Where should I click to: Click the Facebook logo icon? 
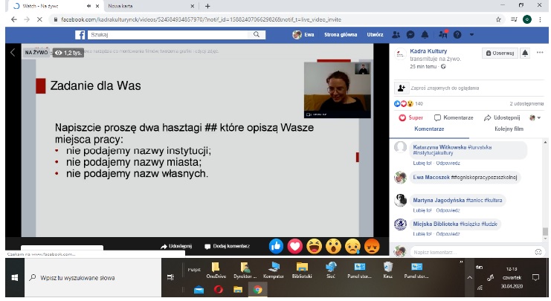80,35
